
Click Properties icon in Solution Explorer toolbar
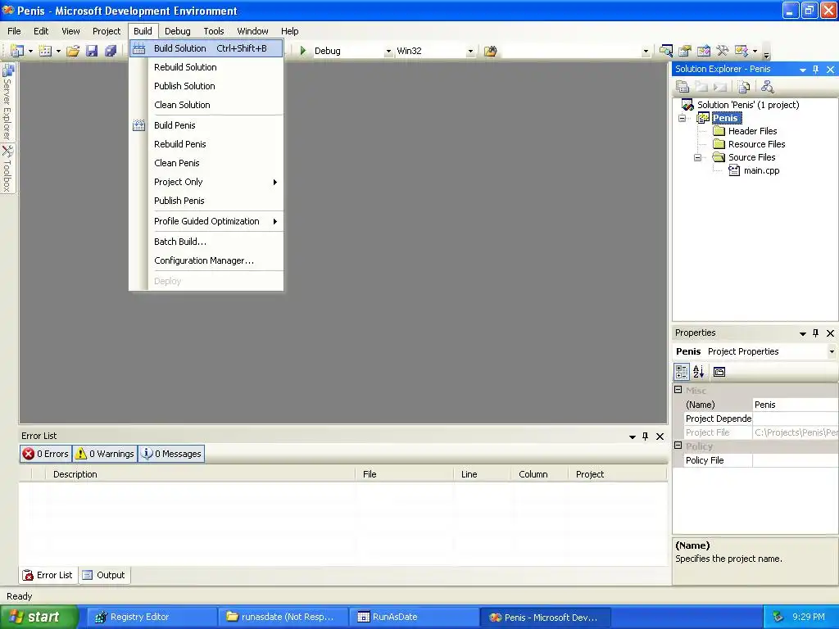tap(682, 87)
